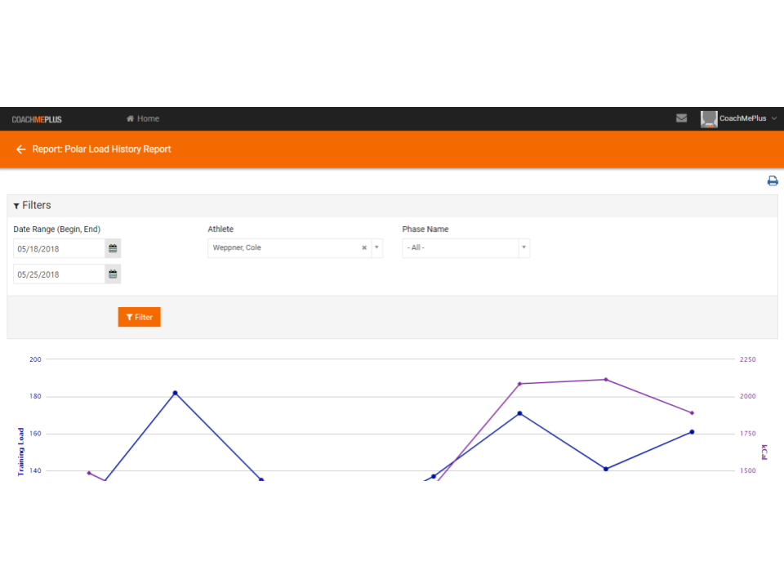
Task: Click the Training Load point near 182
Action: [175, 393]
